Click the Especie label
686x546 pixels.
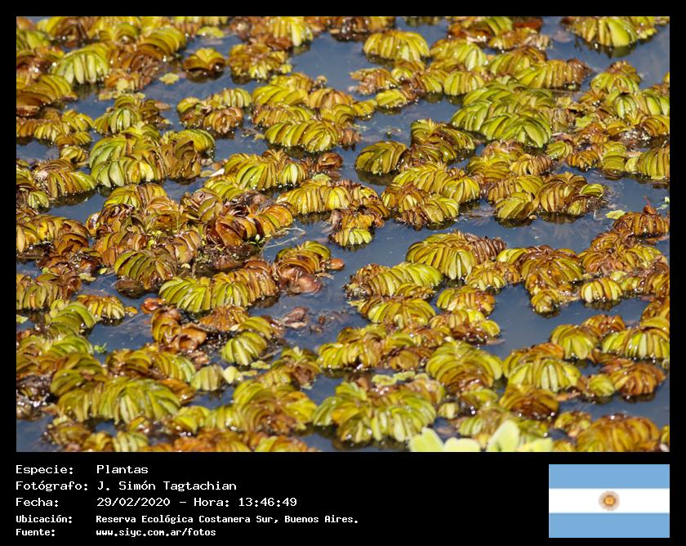(x=44, y=469)
